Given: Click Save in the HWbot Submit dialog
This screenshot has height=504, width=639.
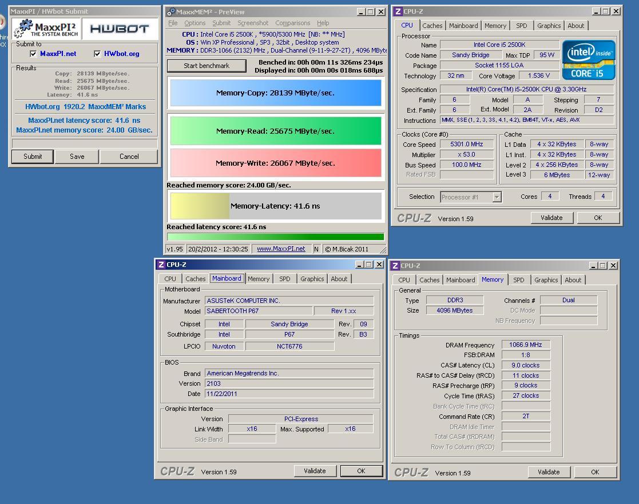Looking at the screenshot, I should [77, 157].
